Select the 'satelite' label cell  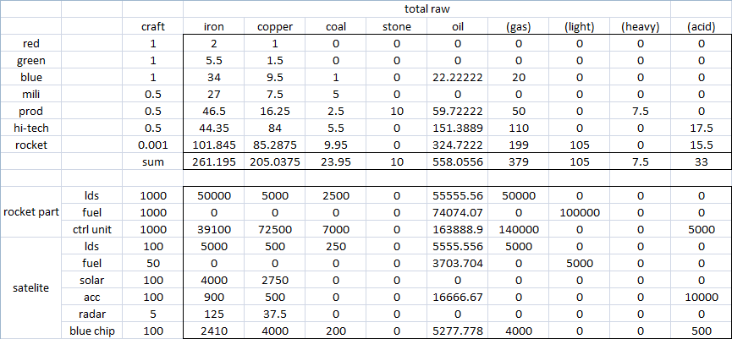click(x=30, y=288)
